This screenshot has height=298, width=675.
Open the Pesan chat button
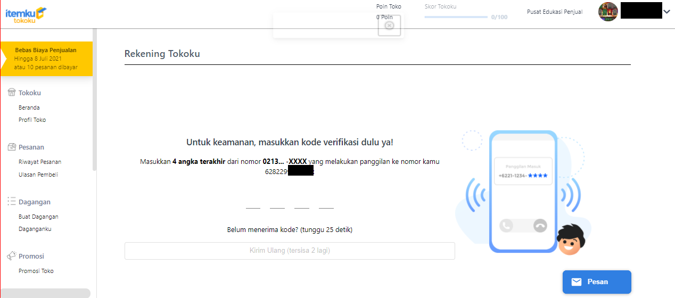(x=597, y=282)
